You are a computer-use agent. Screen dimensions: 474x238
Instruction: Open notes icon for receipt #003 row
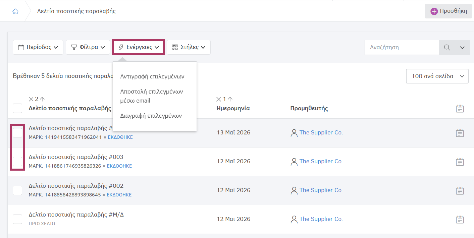point(460,162)
